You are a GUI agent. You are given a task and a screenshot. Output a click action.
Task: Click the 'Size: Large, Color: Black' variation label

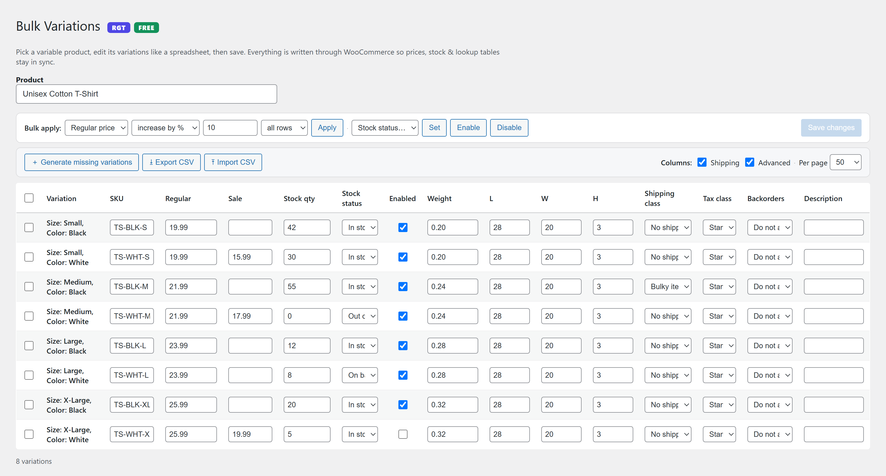66,346
